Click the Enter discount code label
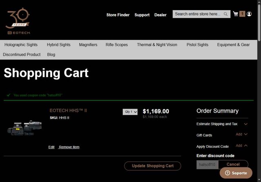The height and width of the screenshot is (182, 261). (215, 156)
